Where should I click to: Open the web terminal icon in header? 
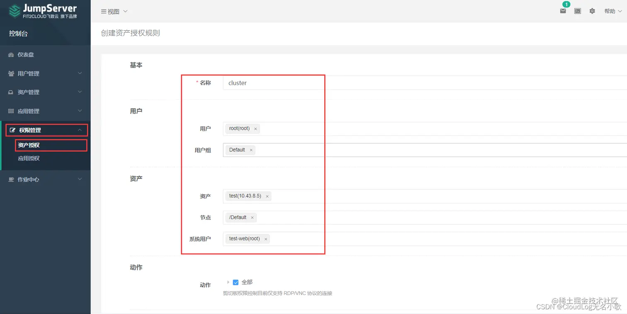click(x=578, y=11)
